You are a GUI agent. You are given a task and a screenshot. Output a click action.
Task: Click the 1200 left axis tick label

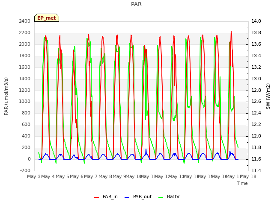tap(25, 90)
